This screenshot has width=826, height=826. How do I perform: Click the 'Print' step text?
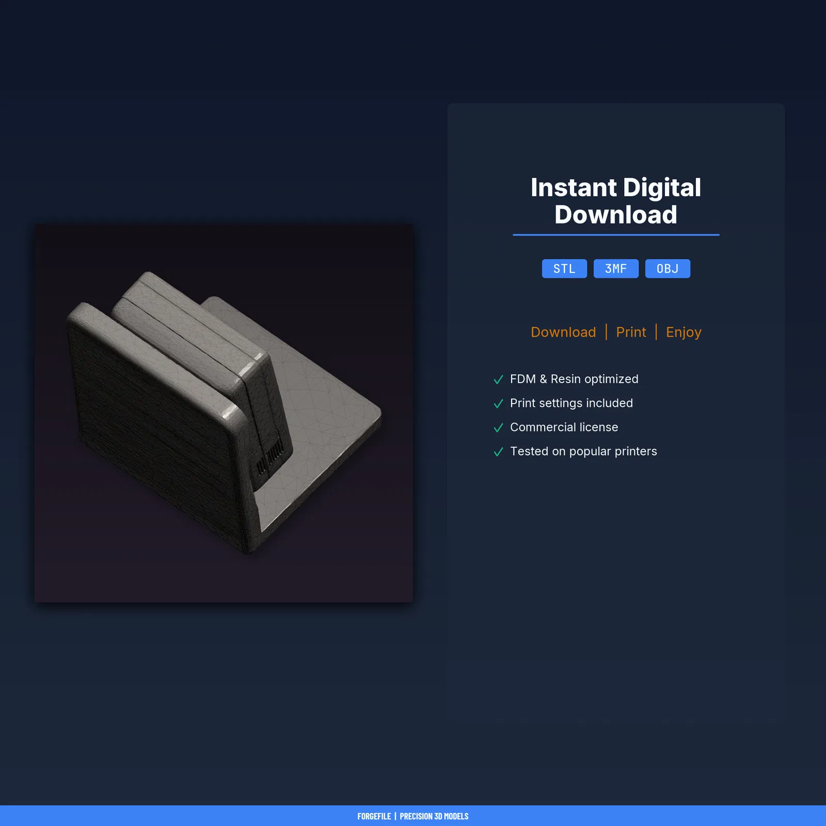tap(631, 332)
